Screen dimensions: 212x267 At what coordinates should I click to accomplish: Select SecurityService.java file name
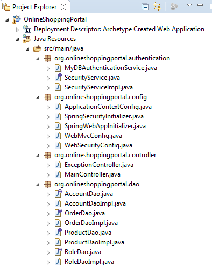pyautogui.click(x=92, y=78)
